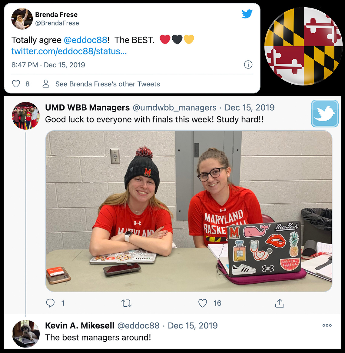Click the Maryland flag round button
345x353 pixels.
304,46
